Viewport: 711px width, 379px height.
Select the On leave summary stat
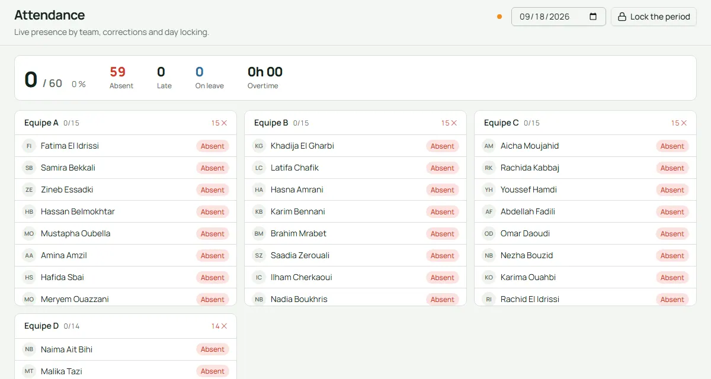coord(210,78)
